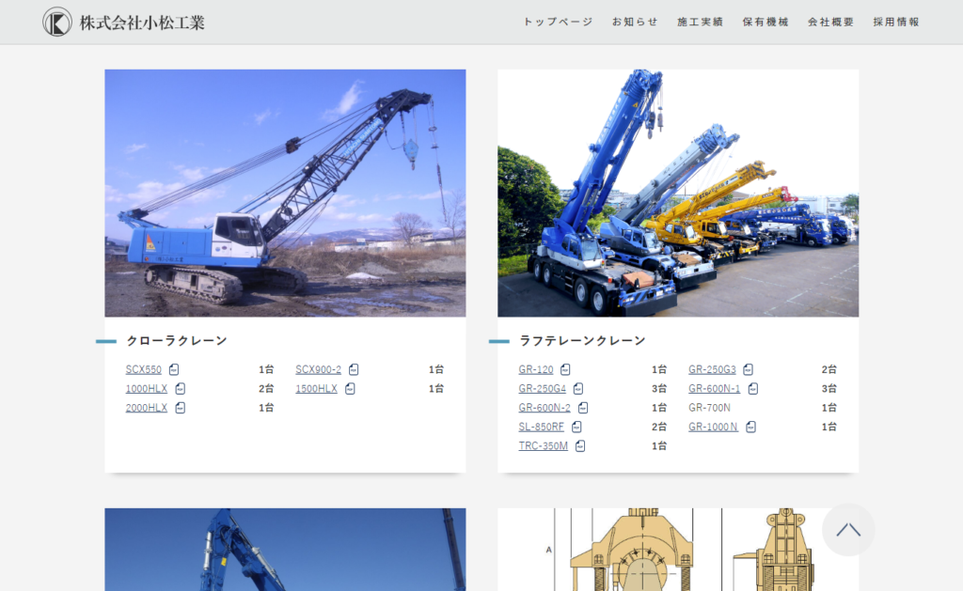Follow the TRC-350M link
963x591 pixels.
point(543,445)
